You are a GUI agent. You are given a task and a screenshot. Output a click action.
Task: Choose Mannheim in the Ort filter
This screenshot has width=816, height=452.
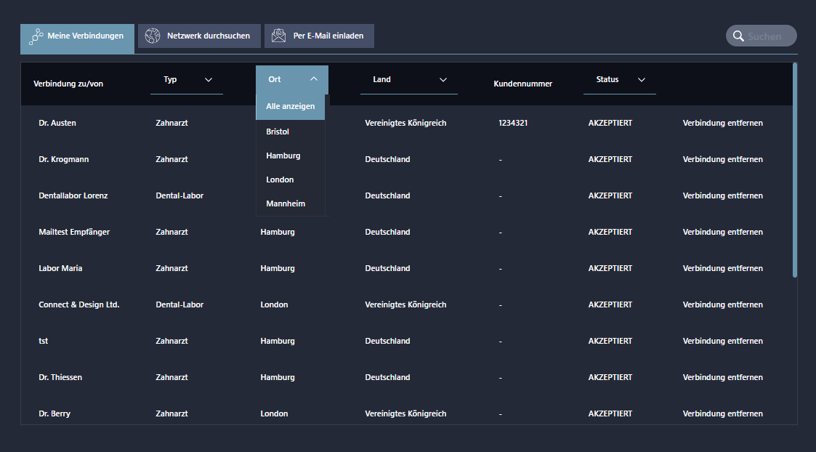click(x=286, y=203)
